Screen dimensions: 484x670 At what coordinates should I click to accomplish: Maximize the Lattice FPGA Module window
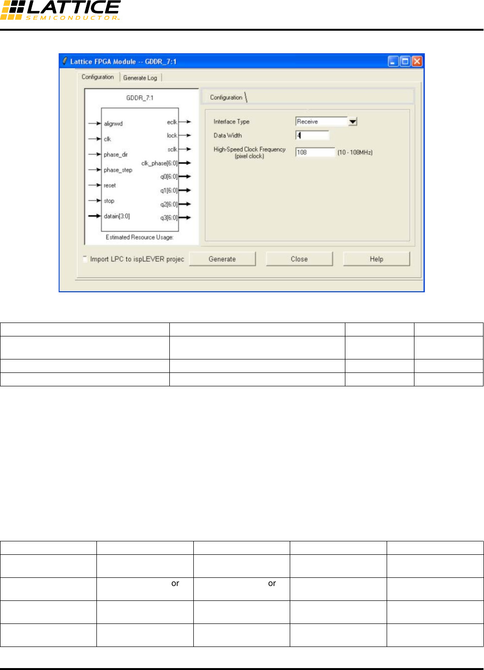405,61
